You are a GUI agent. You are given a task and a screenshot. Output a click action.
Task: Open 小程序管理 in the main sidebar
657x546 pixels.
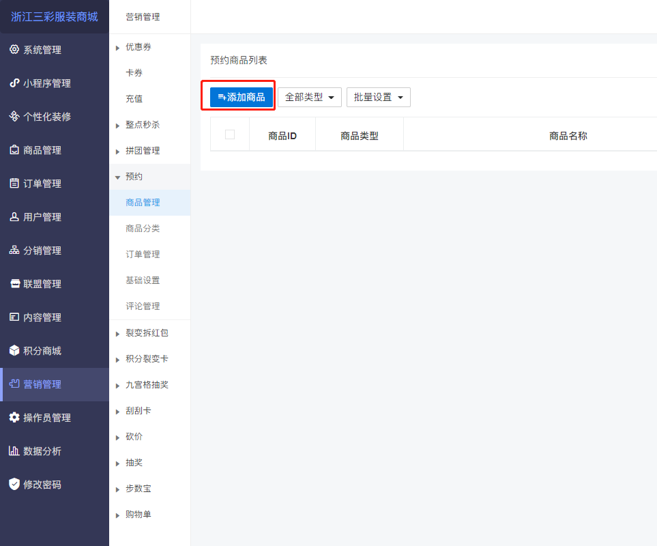[55, 83]
